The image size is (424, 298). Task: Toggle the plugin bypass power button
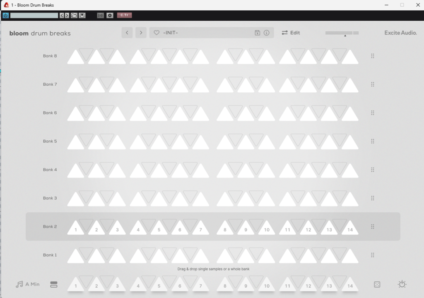click(6, 15)
